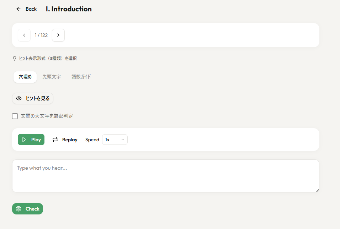Screen dimensions: 340x229
Task: Open the Speed 1x dropdown
Action: pyautogui.click(x=115, y=140)
